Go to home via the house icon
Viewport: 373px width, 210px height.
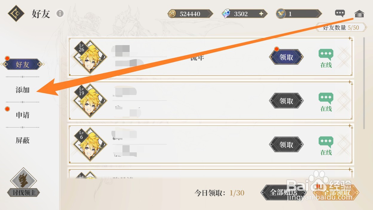pos(359,14)
